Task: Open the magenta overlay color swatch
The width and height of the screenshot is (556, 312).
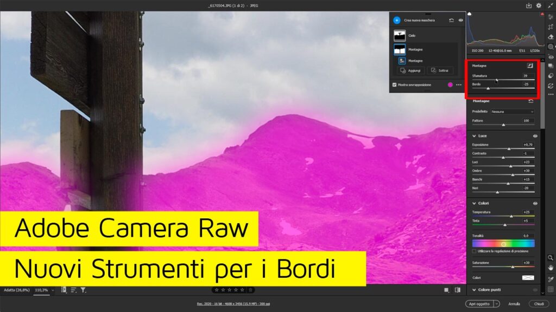Action: coord(450,85)
